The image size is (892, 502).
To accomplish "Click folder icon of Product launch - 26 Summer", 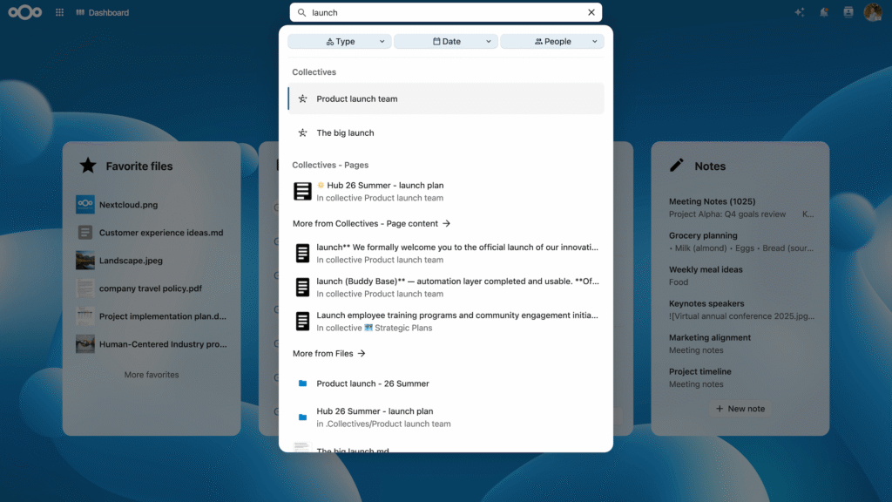I will pos(302,383).
